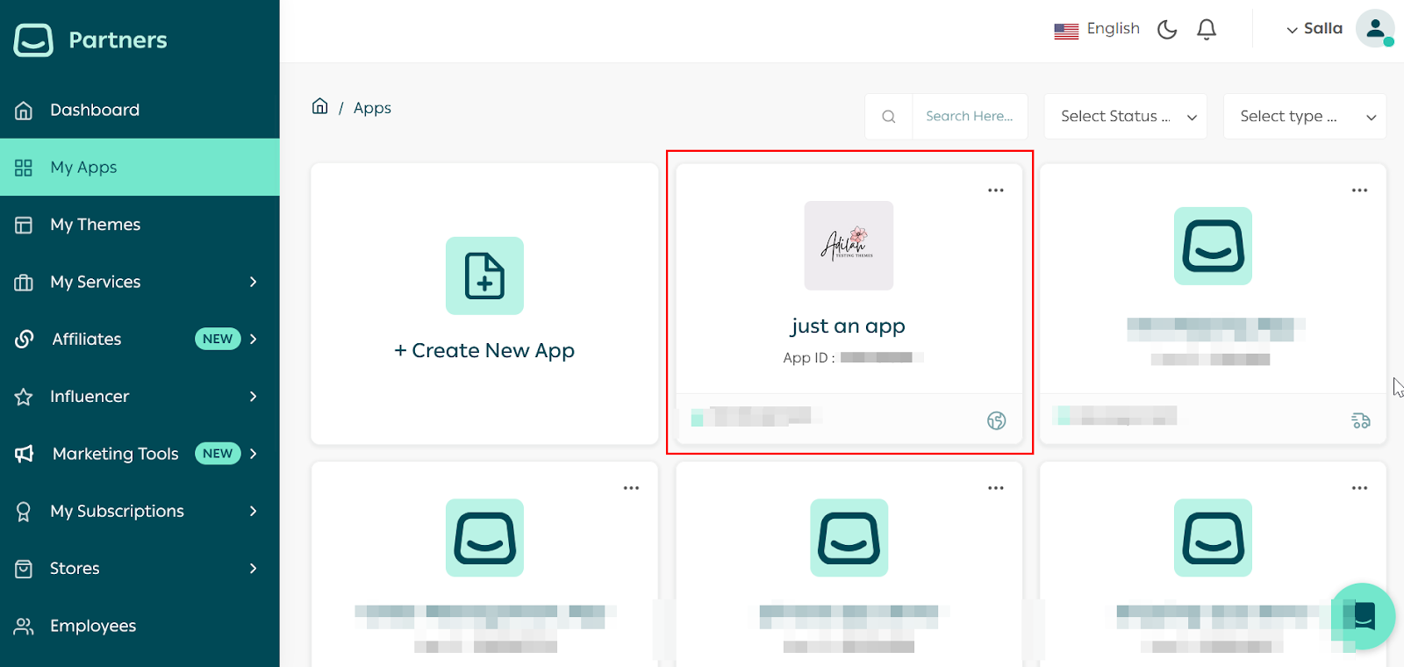Screen dimensions: 1404x667
Task: Click the user avatar icon
Action: click(x=1374, y=29)
